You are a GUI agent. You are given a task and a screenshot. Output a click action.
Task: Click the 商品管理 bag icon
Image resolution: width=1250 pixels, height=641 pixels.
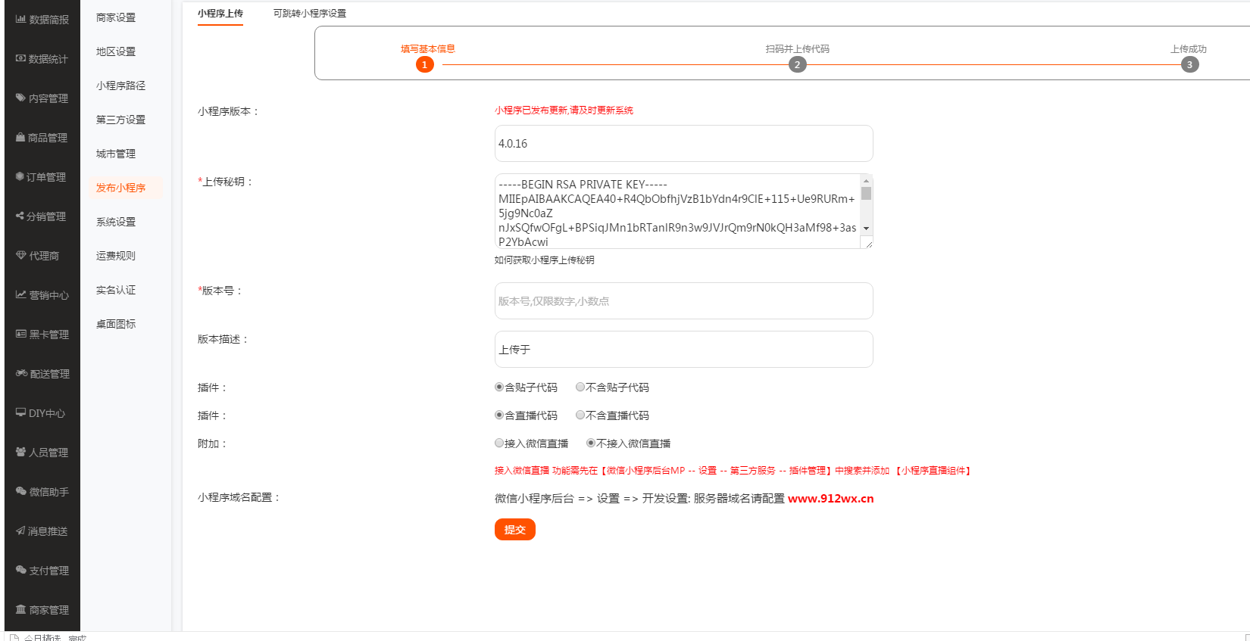coord(20,138)
